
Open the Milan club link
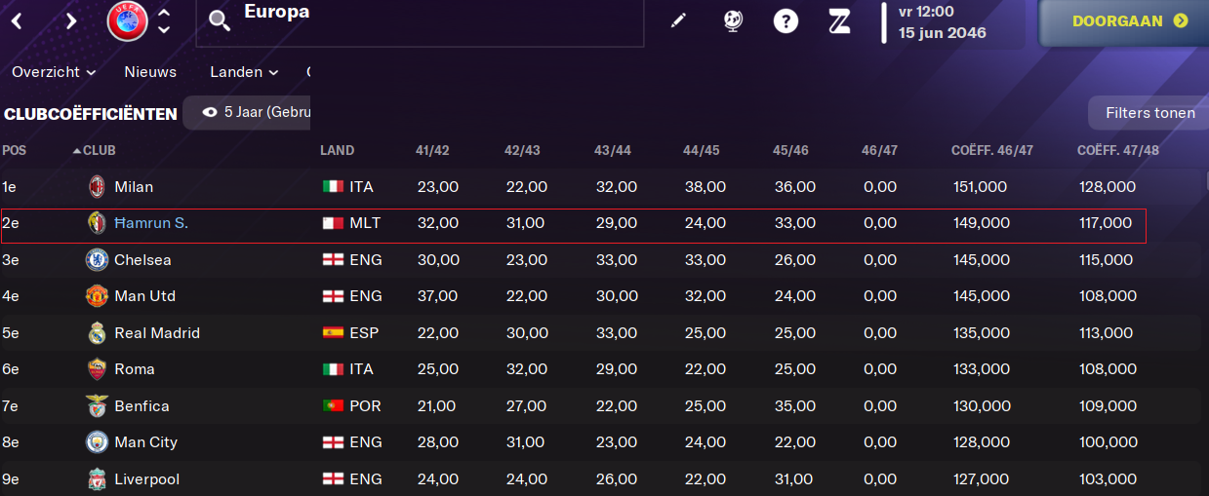(134, 186)
